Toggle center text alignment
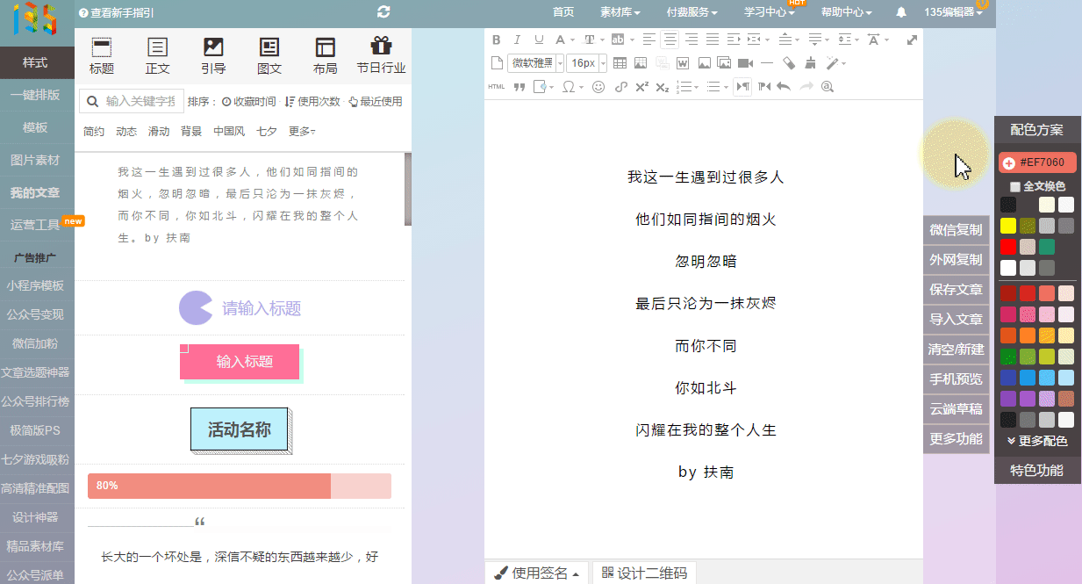 pos(670,40)
